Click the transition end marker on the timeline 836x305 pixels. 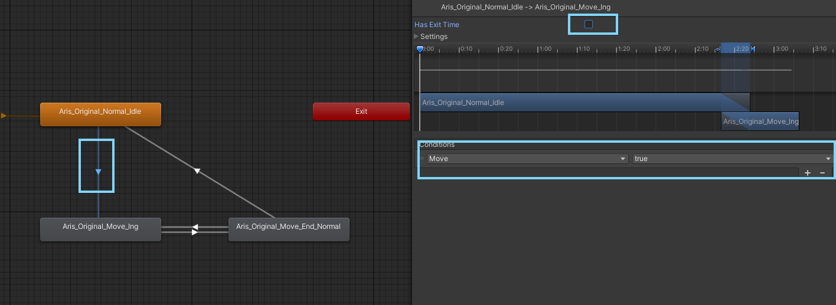point(753,49)
